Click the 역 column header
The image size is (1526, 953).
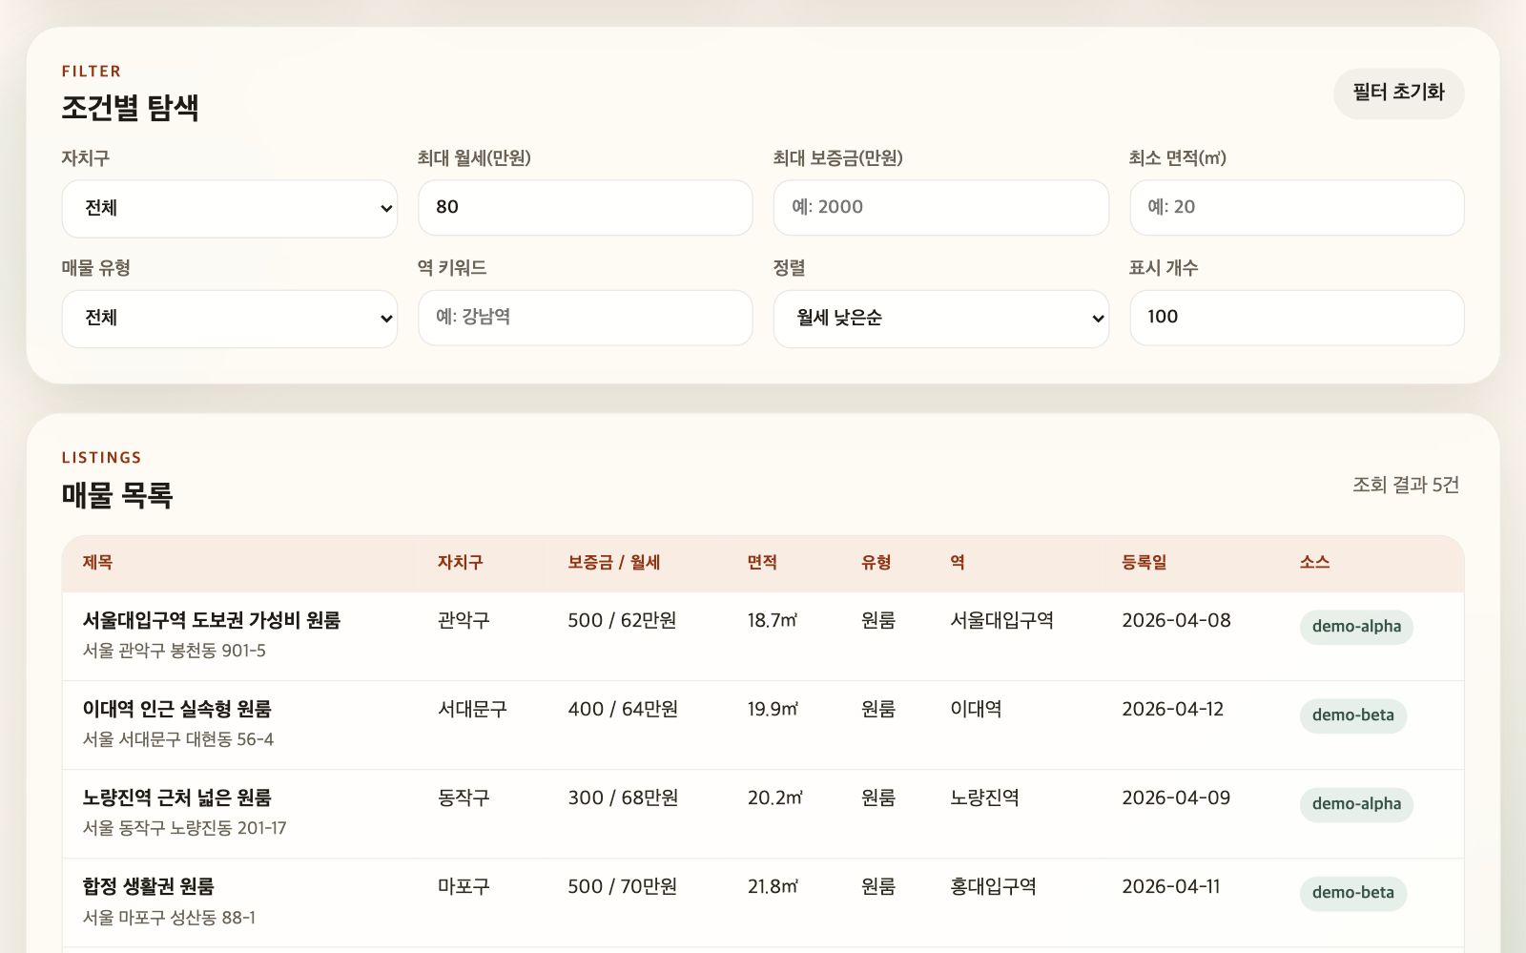[958, 563]
